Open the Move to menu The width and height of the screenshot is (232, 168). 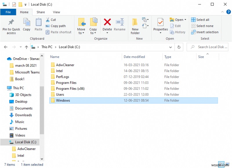coord(81,26)
